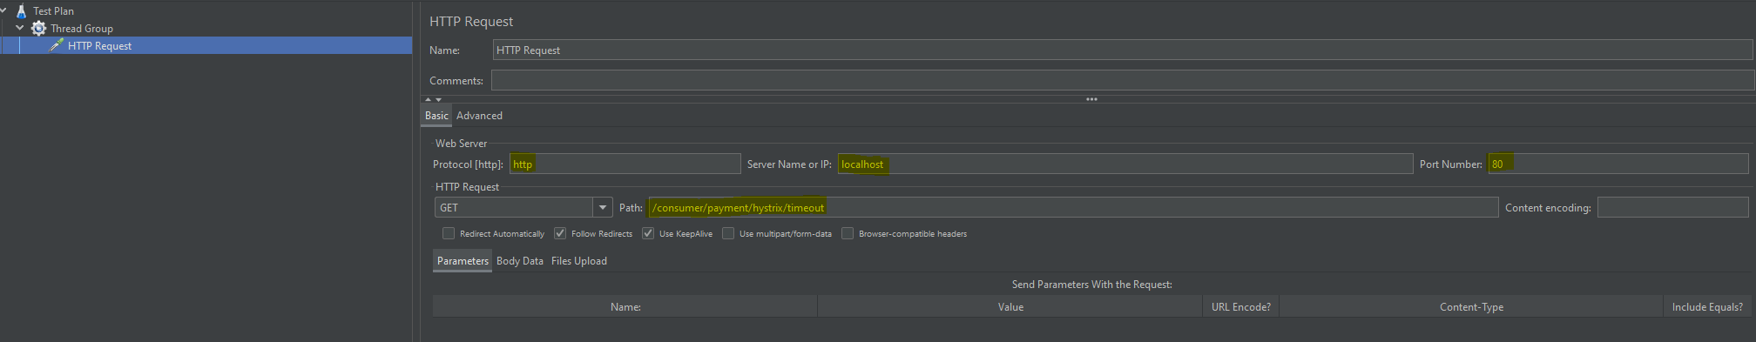Viewport: 1756px width, 342px height.
Task: Click the Server Name or IP field
Action: [x=1125, y=164]
